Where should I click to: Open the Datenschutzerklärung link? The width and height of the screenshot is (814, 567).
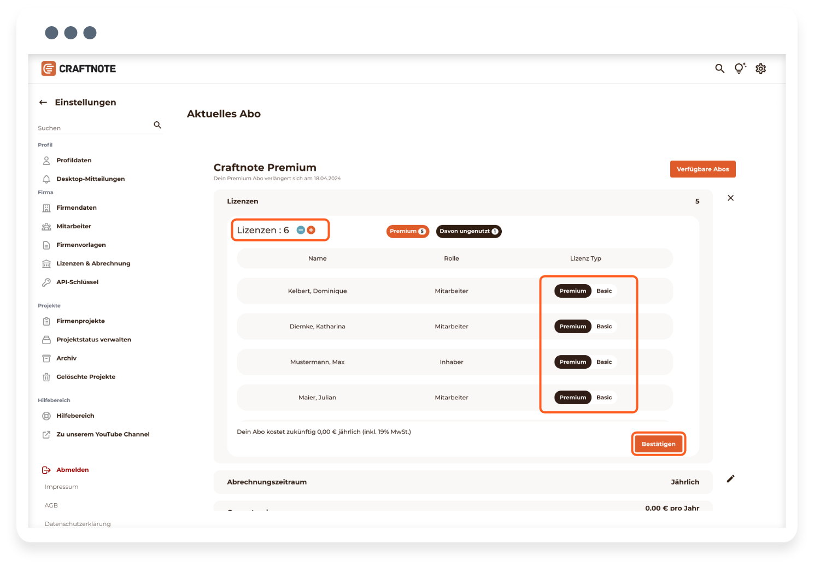(78, 524)
